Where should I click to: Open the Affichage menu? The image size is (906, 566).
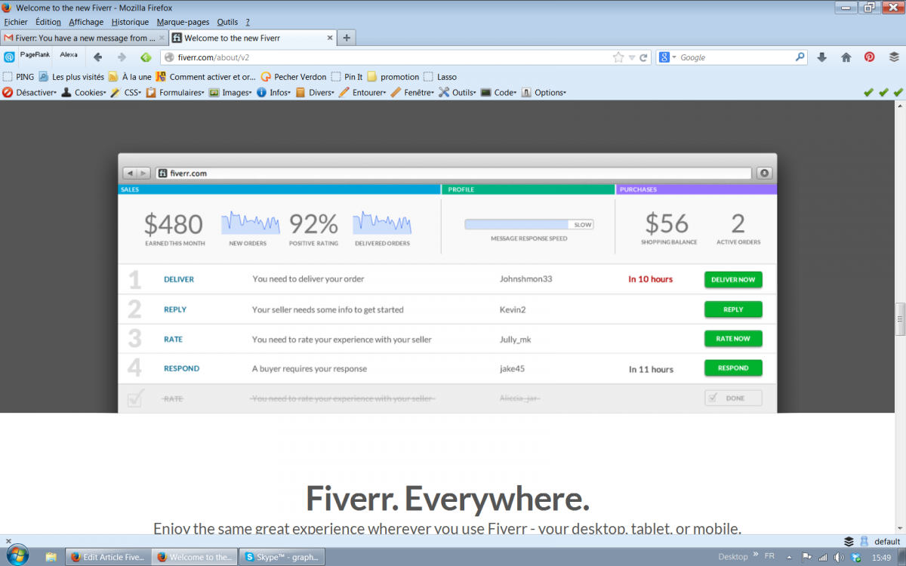[x=86, y=22]
